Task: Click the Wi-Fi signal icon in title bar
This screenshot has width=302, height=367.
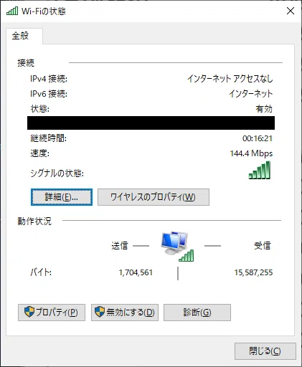Action: point(12,11)
